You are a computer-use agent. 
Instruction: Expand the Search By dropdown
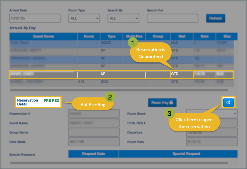(x=123, y=18)
